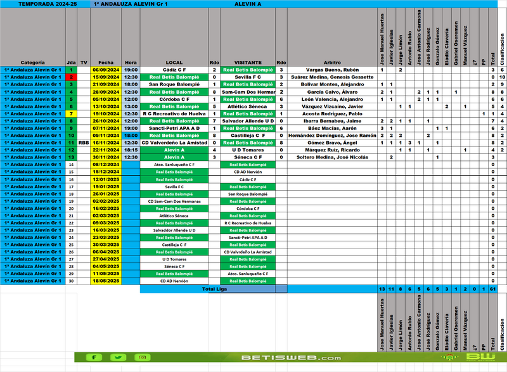507x372 pixels.
Task: Click the kickoff time '18:15'
Action: tap(131, 150)
